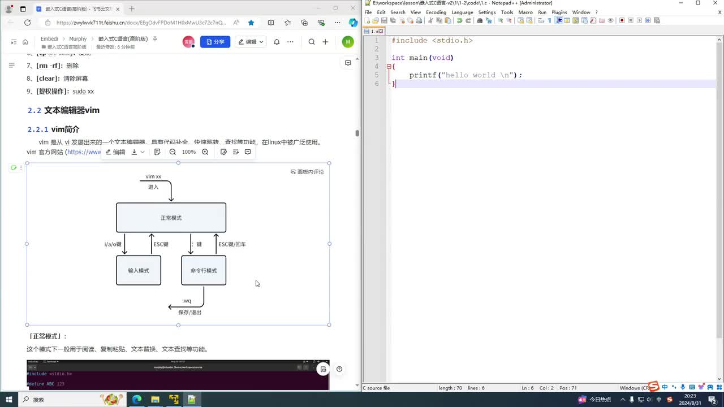The image size is (724, 407).
Task: Select the 1.c document tab
Action: tap(374, 31)
